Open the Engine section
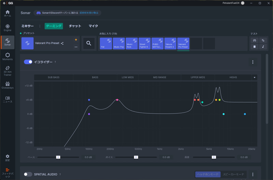273x180 pixels. pos(8,28)
